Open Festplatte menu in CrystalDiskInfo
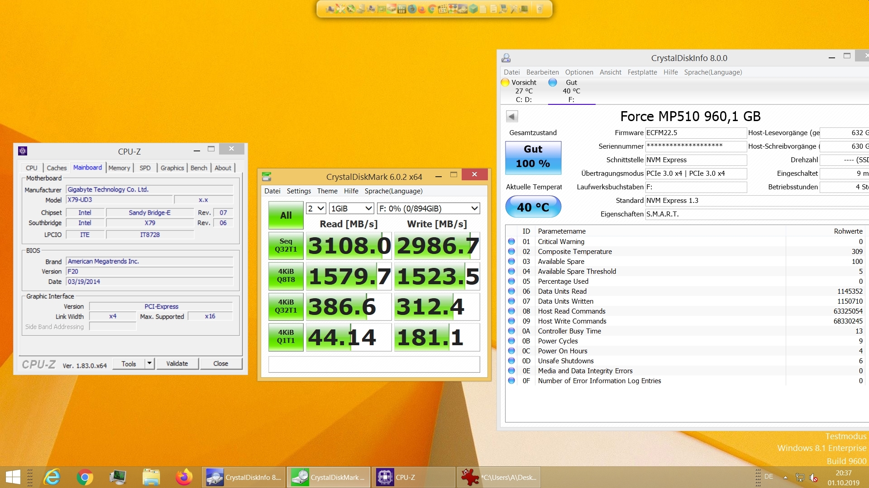869x488 pixels. tap(642, 72)
